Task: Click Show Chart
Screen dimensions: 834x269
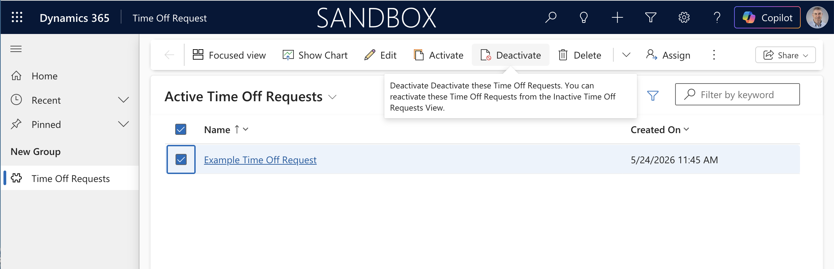Action: [x=315, y=55]
